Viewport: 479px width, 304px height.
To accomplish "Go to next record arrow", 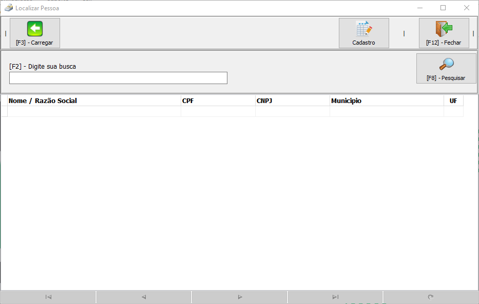I will pos(240,297).
